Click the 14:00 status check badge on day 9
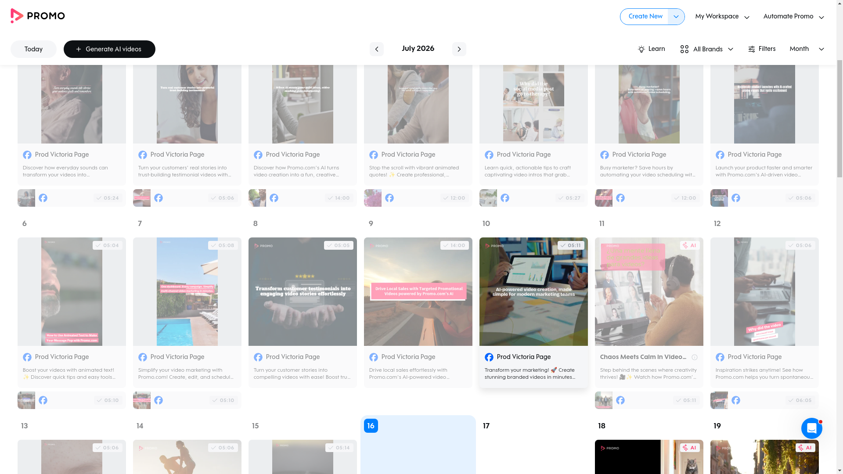The height and width of the screenshot is (474, 843). pos(454,245)
